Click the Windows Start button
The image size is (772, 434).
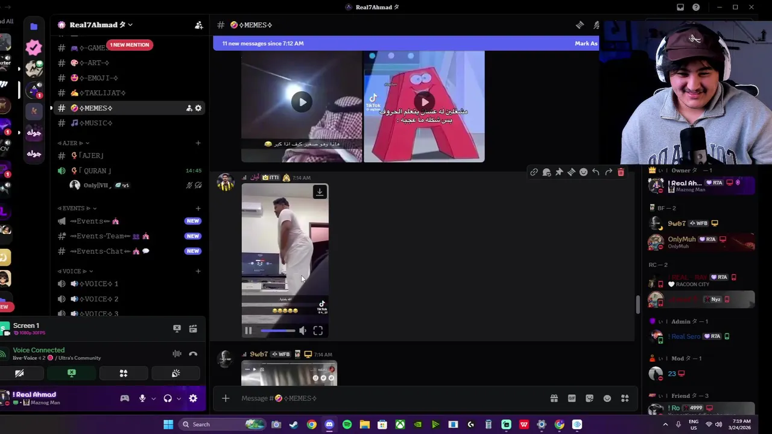coord(168,424)
